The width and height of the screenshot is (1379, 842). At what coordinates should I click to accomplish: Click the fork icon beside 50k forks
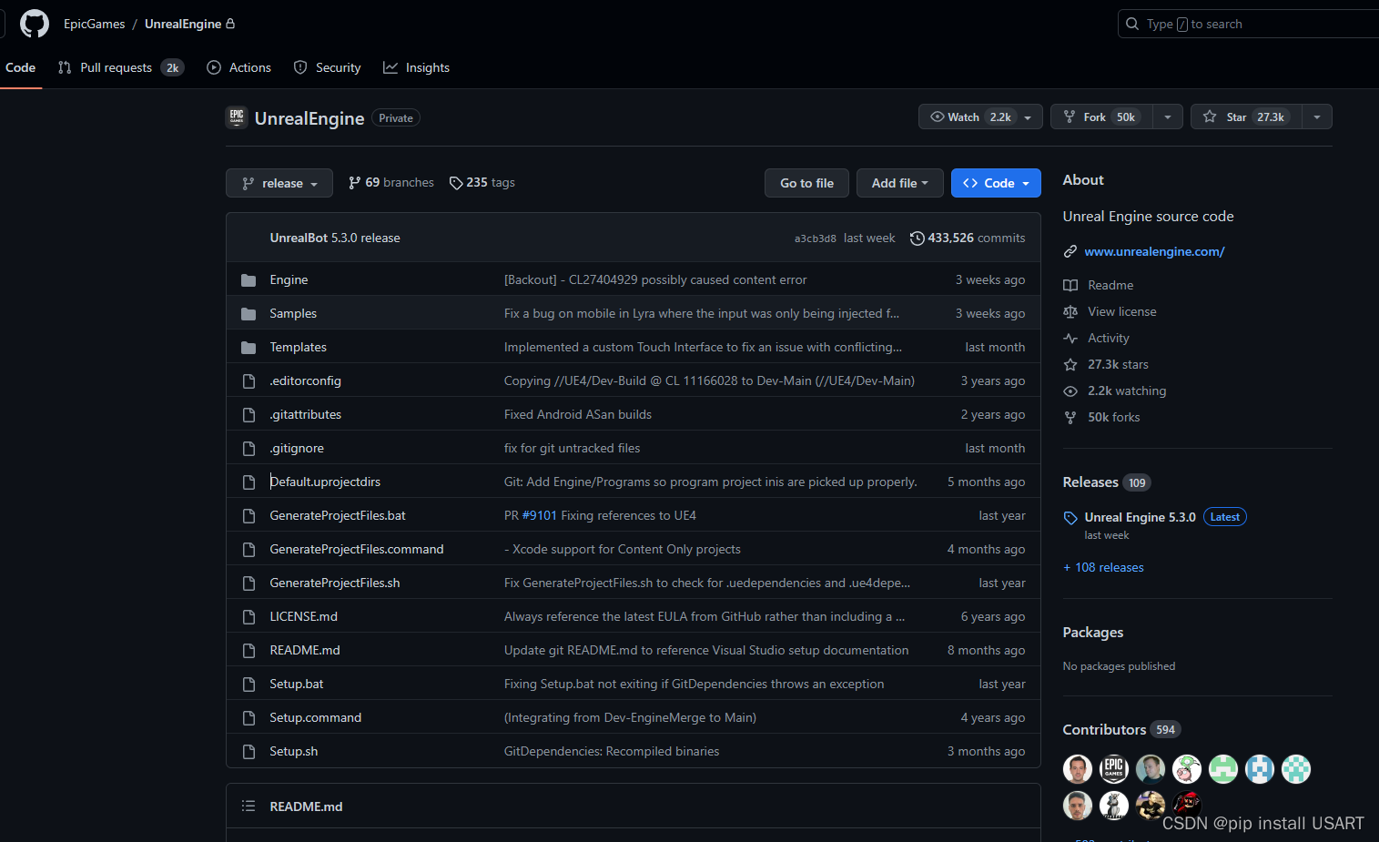(x=1070, y=418)
